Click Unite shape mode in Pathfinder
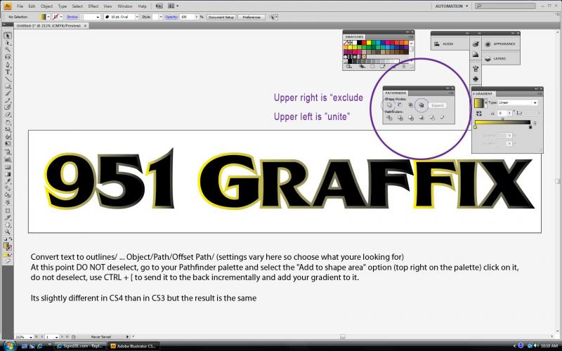This screenshot has height=351, width=562. point(389,105)
